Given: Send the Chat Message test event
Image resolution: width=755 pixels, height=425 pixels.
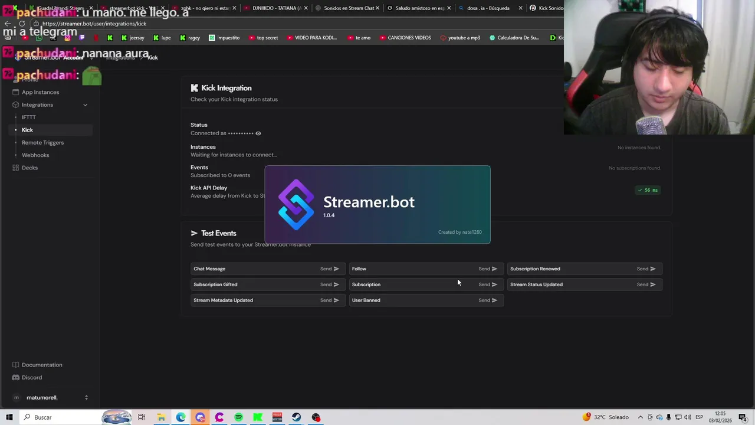Looking at the screenshot, I should point(330,269).
